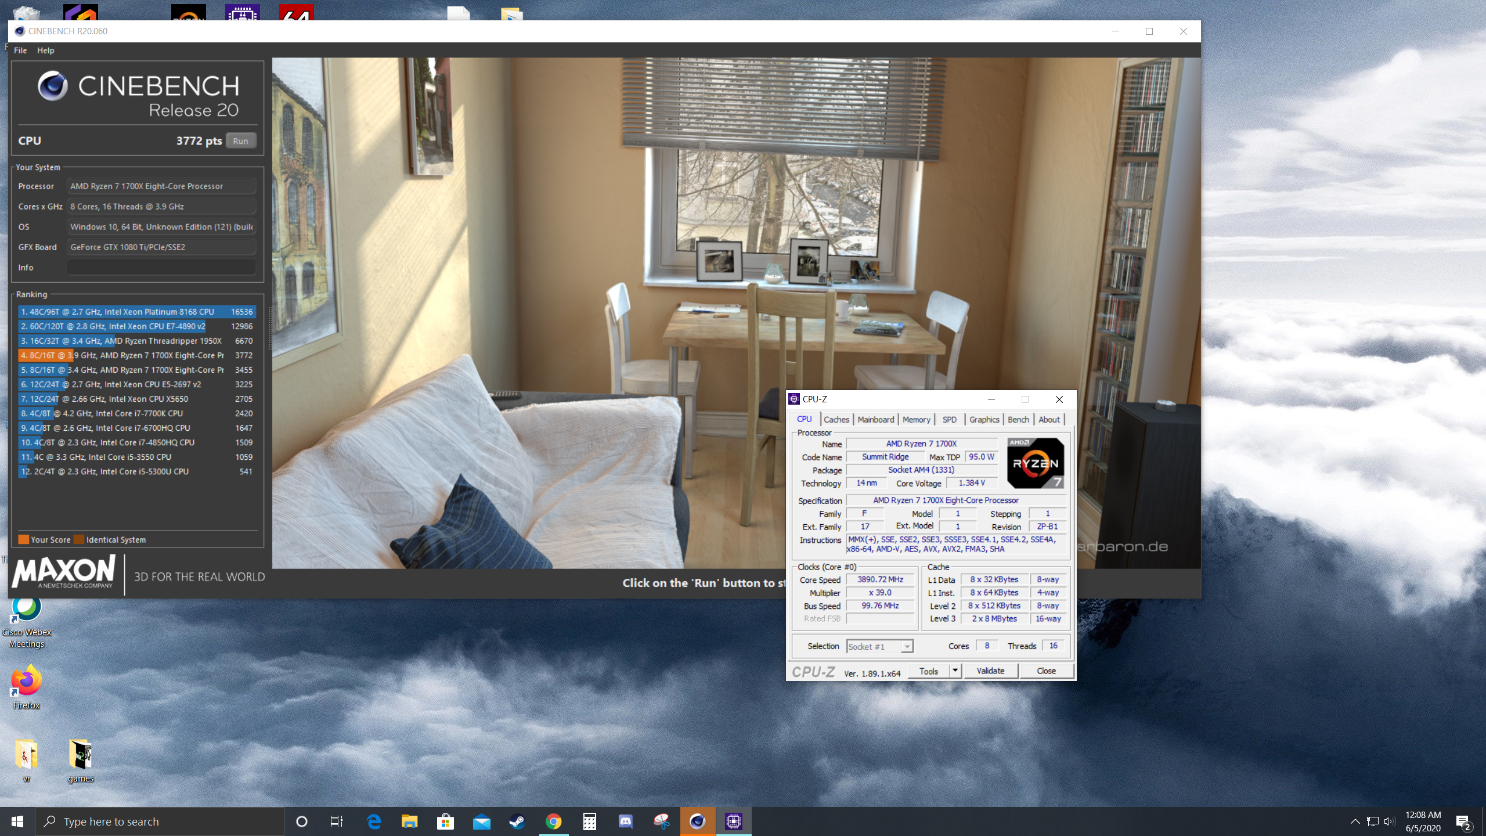The width and height of the screenshot is (1486, 836).
Task: Open Calculator from the taskbar
Action: 590,821
